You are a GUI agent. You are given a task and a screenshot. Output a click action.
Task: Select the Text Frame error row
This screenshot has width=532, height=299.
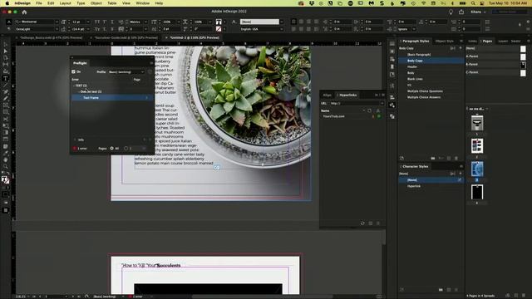(x=112, y=98)
